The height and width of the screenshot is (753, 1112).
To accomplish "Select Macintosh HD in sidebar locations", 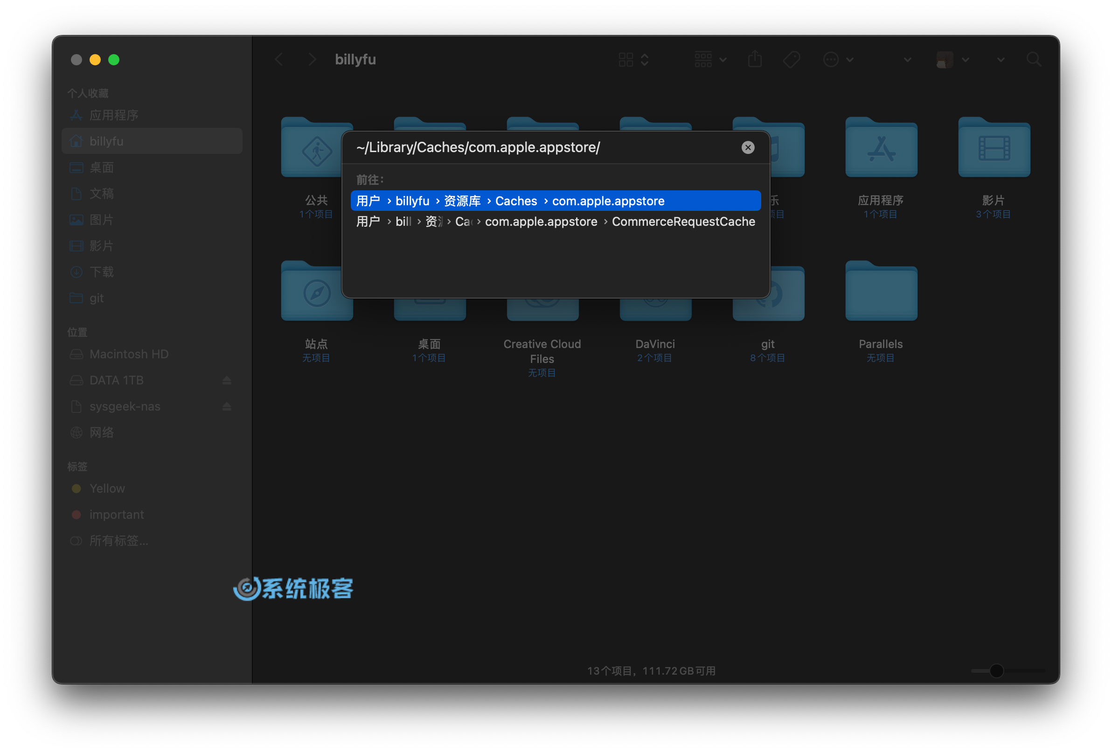I will point(152,354).
